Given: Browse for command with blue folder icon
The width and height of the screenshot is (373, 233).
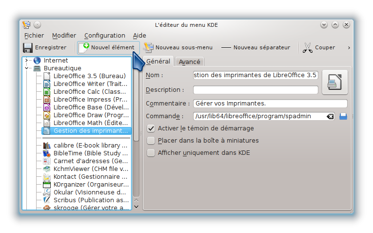Looking at the screenshot, I should [343, 116].
